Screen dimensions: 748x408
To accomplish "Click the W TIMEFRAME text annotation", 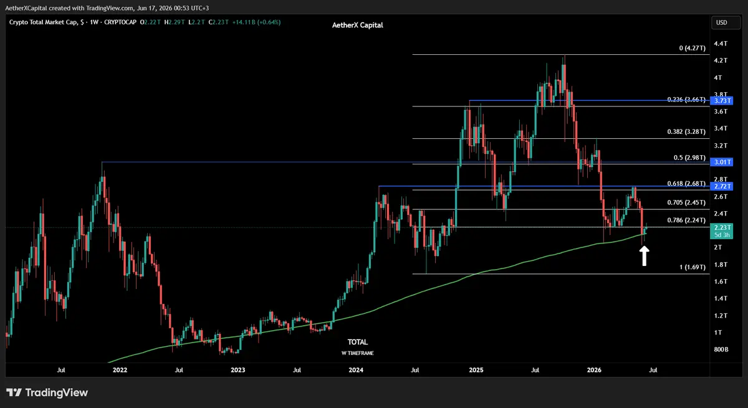I will click(x=358, y=353).
